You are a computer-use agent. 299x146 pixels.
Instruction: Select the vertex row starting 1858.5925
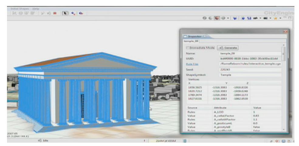tap(234, 88)
